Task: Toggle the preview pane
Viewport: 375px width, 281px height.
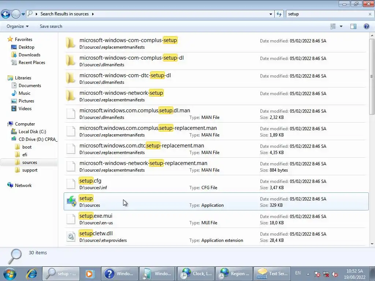Action: 353,26
